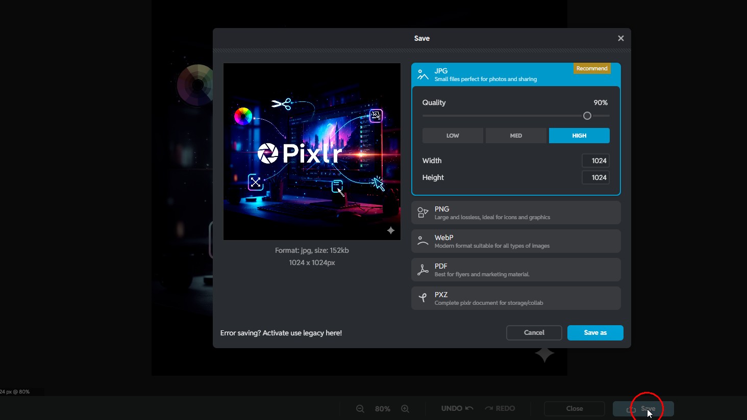The width and height of the screenshot is (747, 420).
Task: Set quality to HIGH
Action: (x=579, y=136)
